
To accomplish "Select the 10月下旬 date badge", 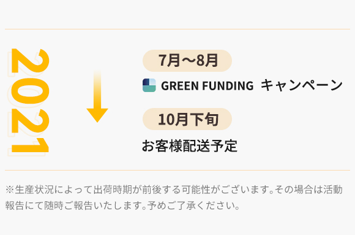I will click(x=187, y=119).
